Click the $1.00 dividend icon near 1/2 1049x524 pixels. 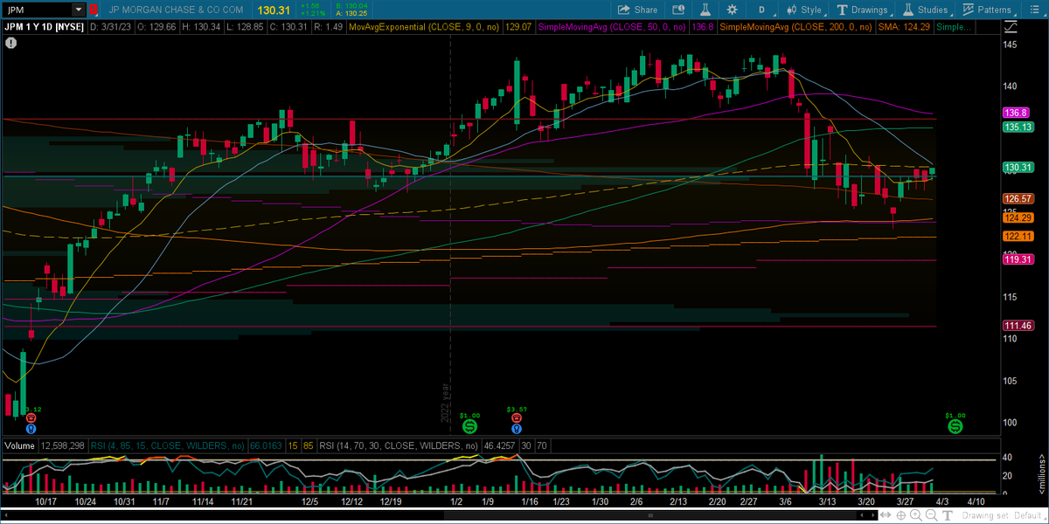[469, 426]
